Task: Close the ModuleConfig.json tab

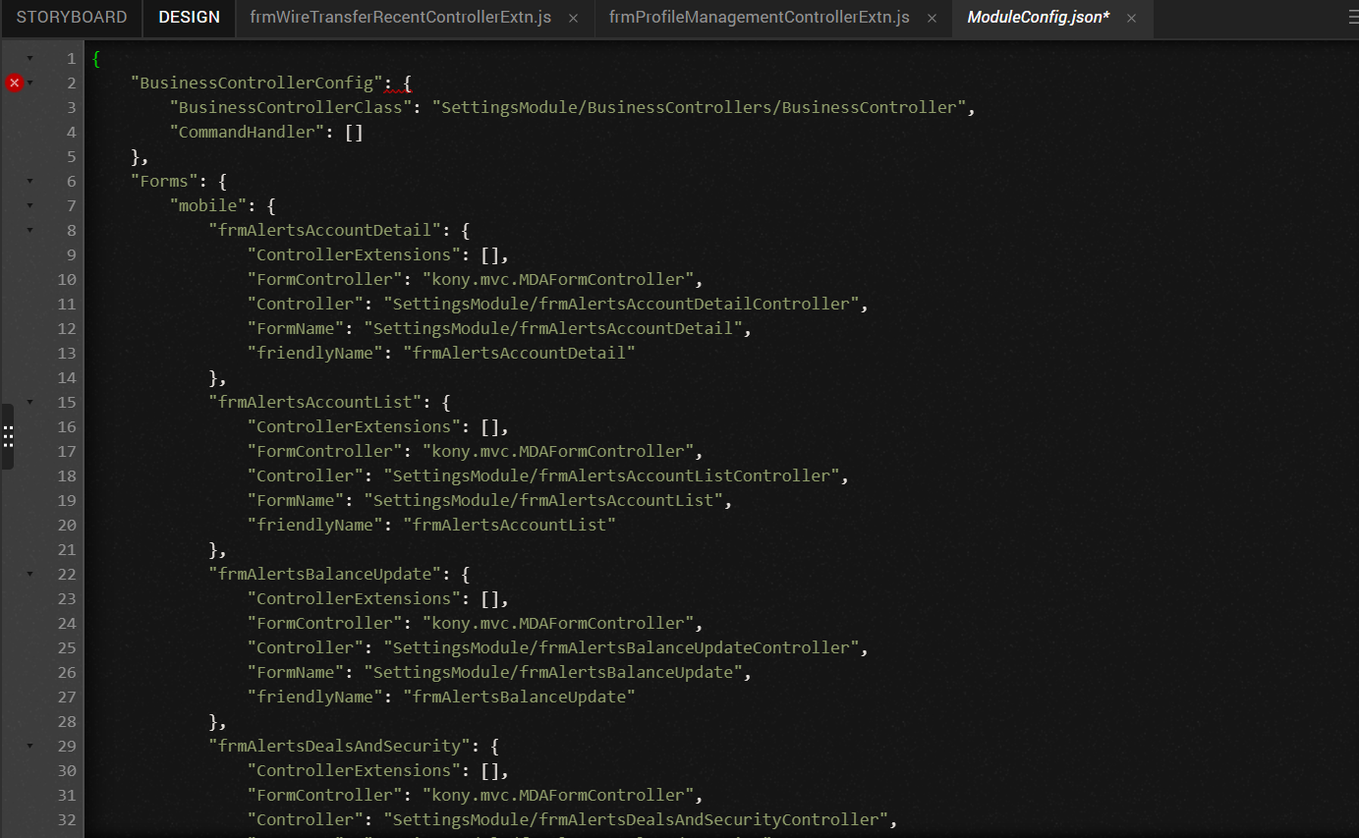Action: (1131, 19)
